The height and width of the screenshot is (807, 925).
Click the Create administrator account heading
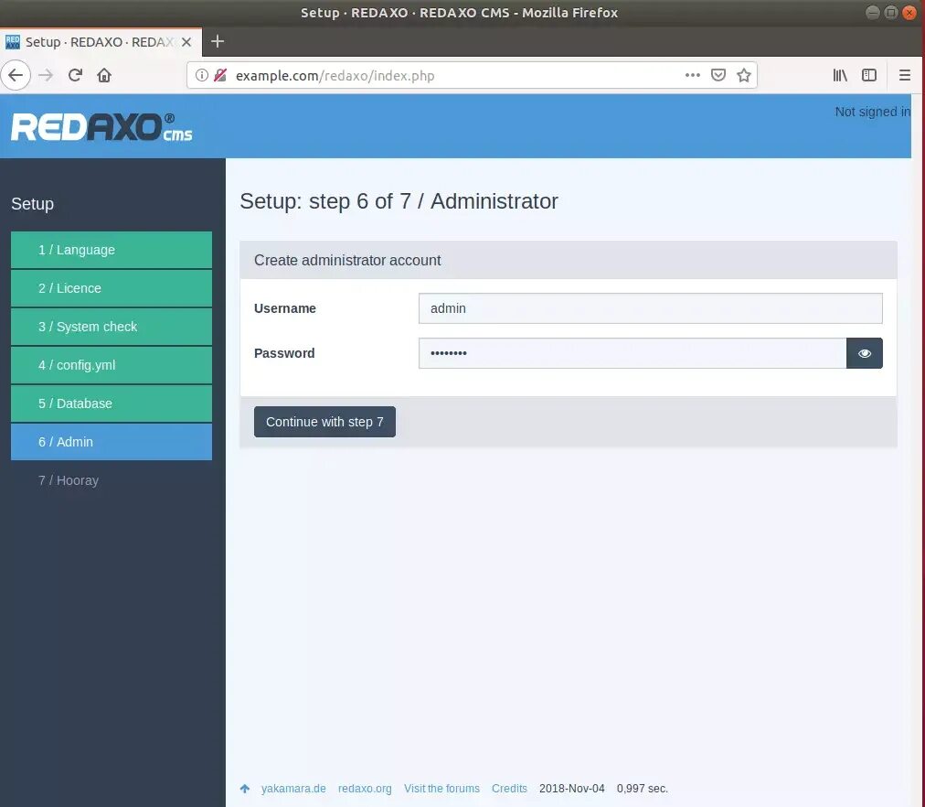pos(347,260)
